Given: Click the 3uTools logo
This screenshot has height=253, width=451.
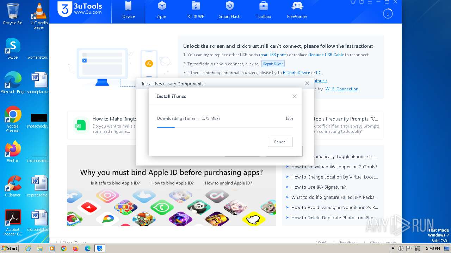Looking at the screenshot, I should (x=80, y=9).
